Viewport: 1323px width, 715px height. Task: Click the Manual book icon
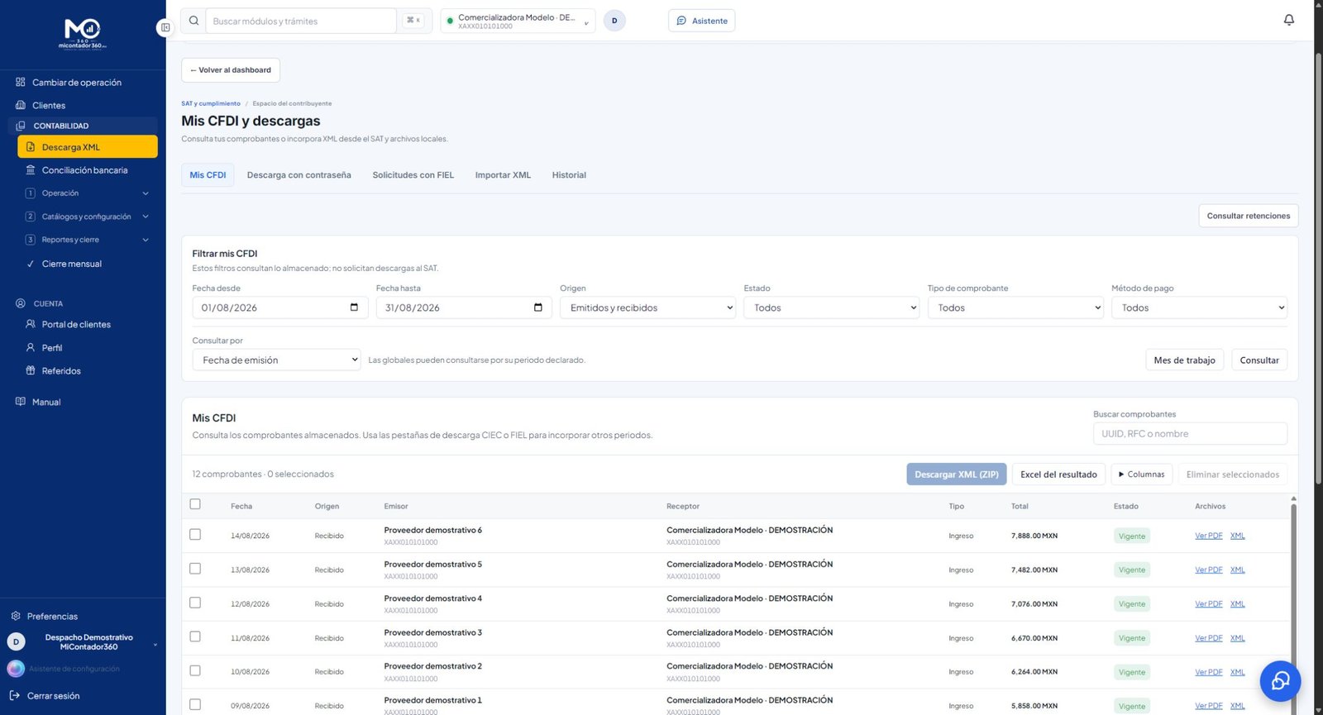click(x=20, y=402)
